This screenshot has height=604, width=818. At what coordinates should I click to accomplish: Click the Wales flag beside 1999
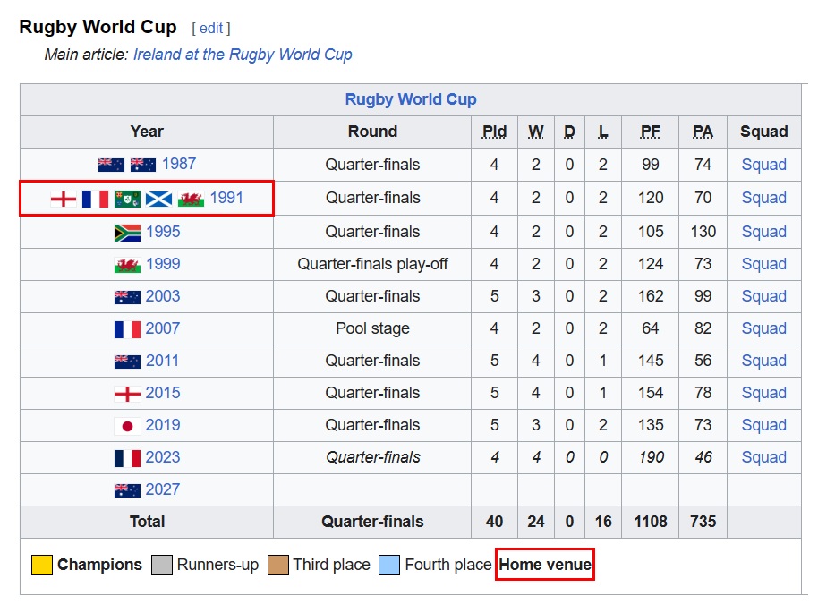click(128, 265)
